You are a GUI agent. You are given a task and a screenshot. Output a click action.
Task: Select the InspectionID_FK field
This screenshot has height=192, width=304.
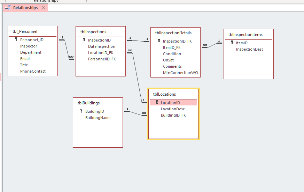(177, 41)
